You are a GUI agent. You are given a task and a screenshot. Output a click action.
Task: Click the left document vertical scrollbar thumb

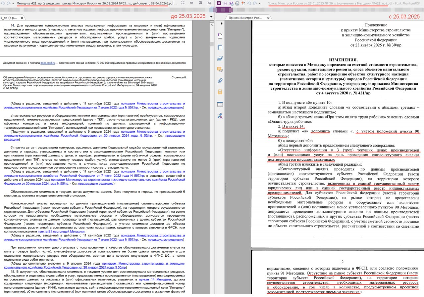212,45
